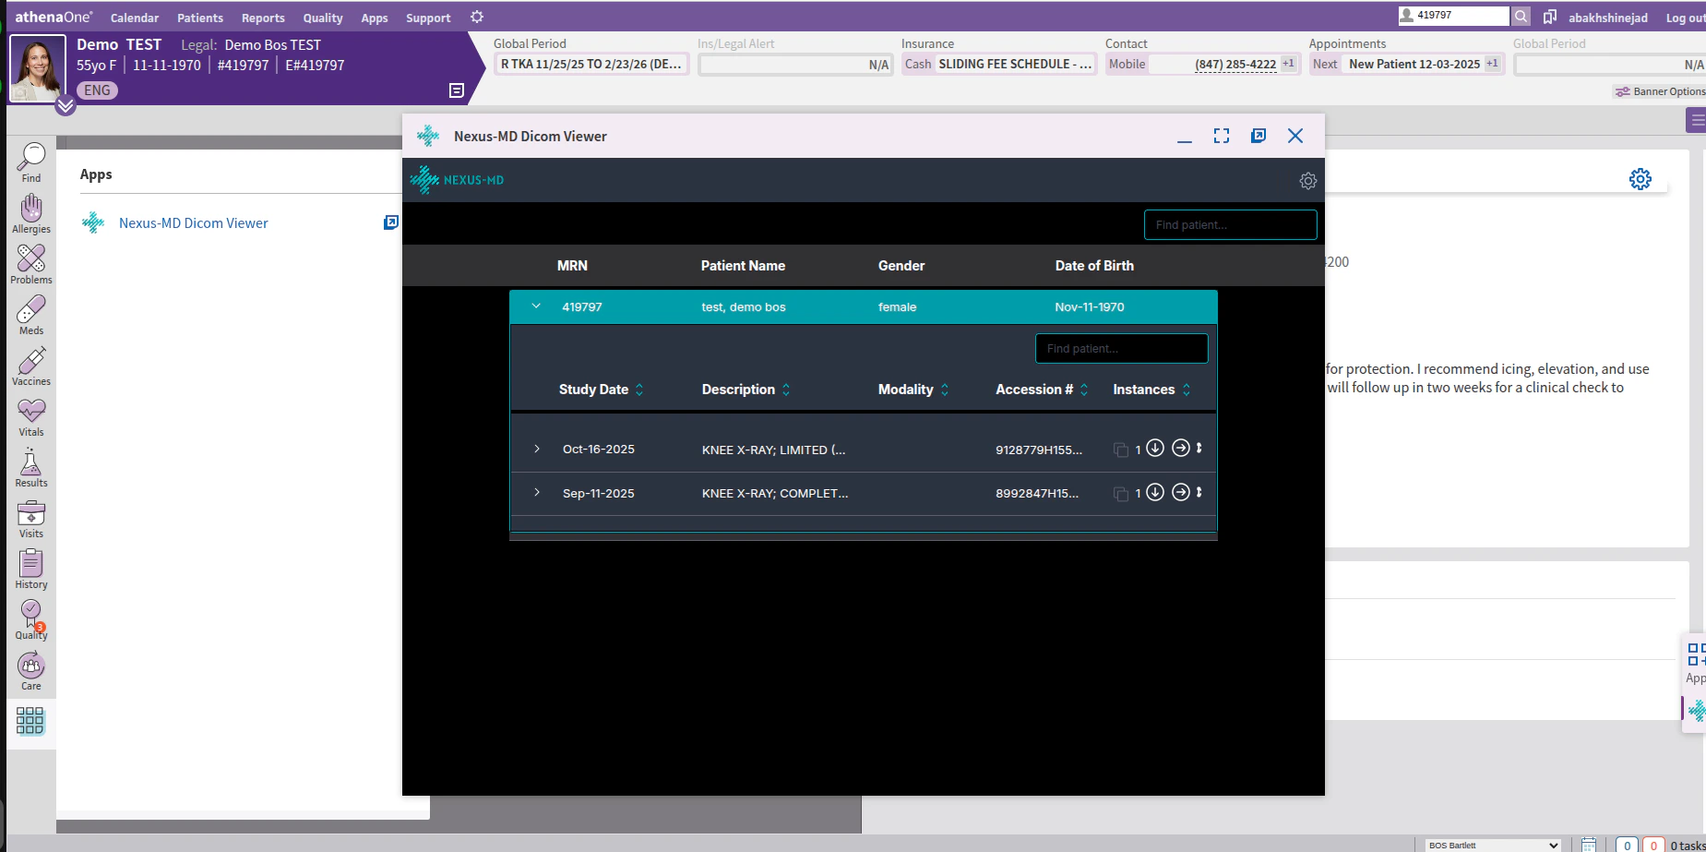Focus the patient ID search box showing 419797

pos(1453,16)
